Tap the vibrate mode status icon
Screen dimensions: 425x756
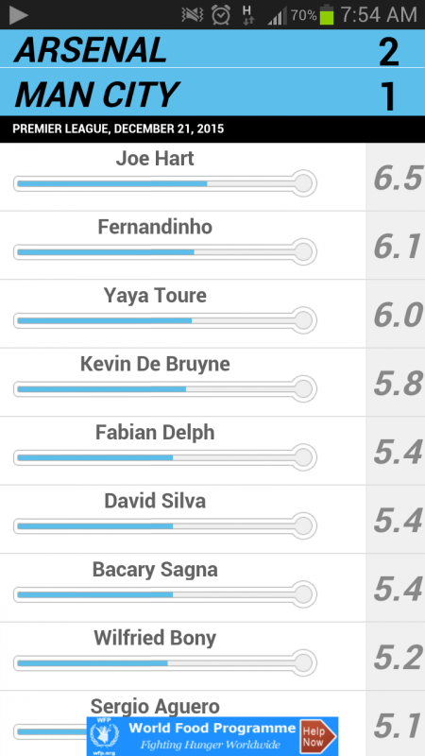[193, 15]
